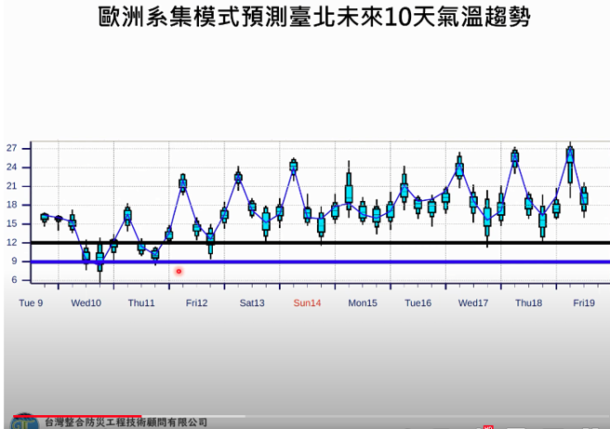Click the 18 value on the temperature axis
Image resolution: width=610 pixels, height=429 pixels.
tap(12, 205)
